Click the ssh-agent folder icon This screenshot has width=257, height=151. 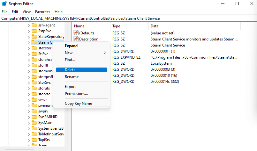34,25
